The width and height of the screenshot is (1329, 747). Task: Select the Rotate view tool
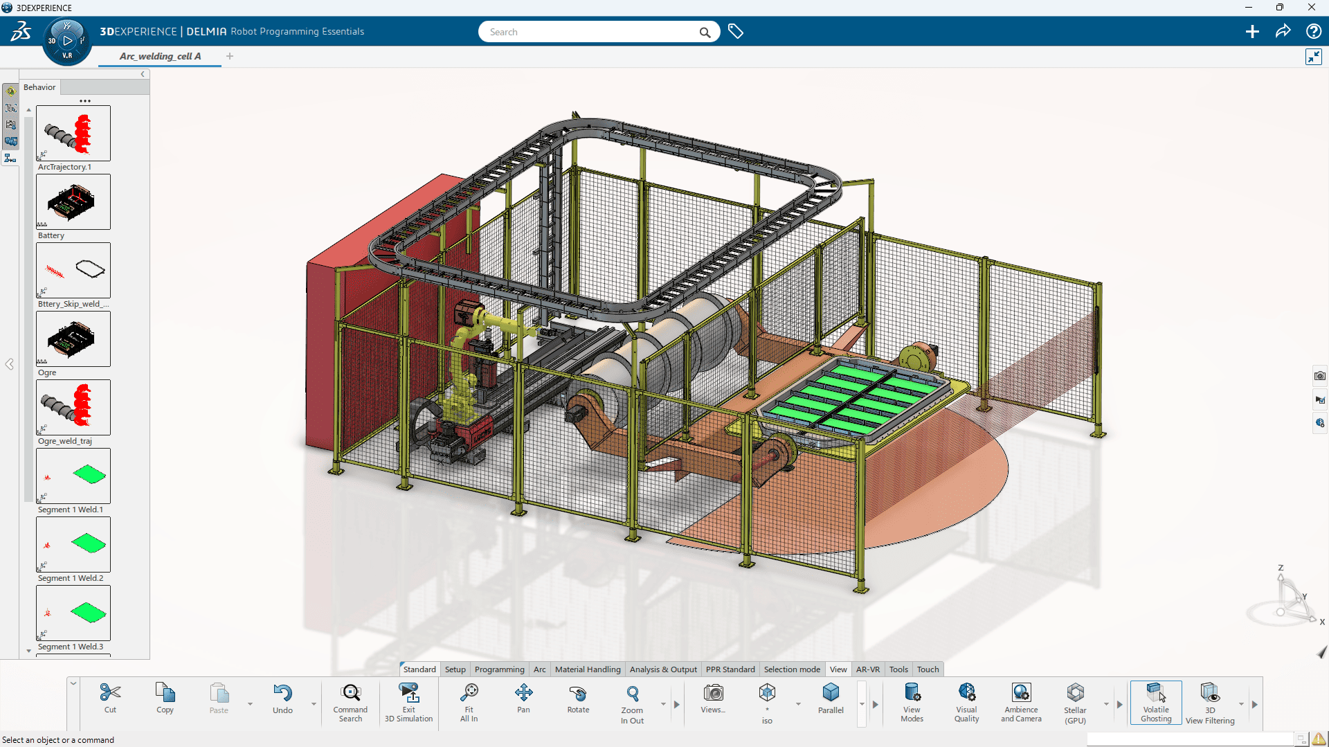click(x=578, y=694)
